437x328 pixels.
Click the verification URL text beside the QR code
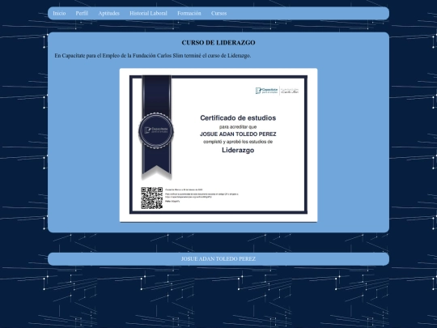click(x=189, y=197)
